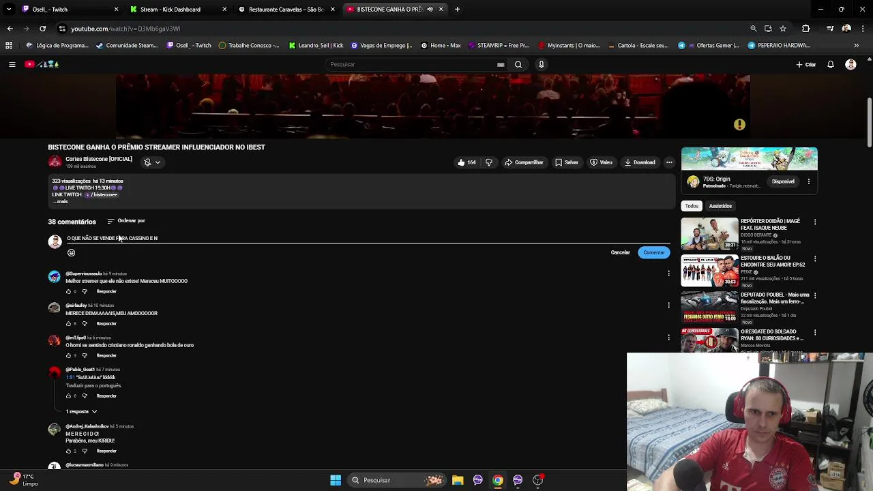The height and width of the screenshot is (491, 873).
Task: Open Leandro_Sell | Kick bookmark
Action: pyautogui.click(x=316, y=46)
